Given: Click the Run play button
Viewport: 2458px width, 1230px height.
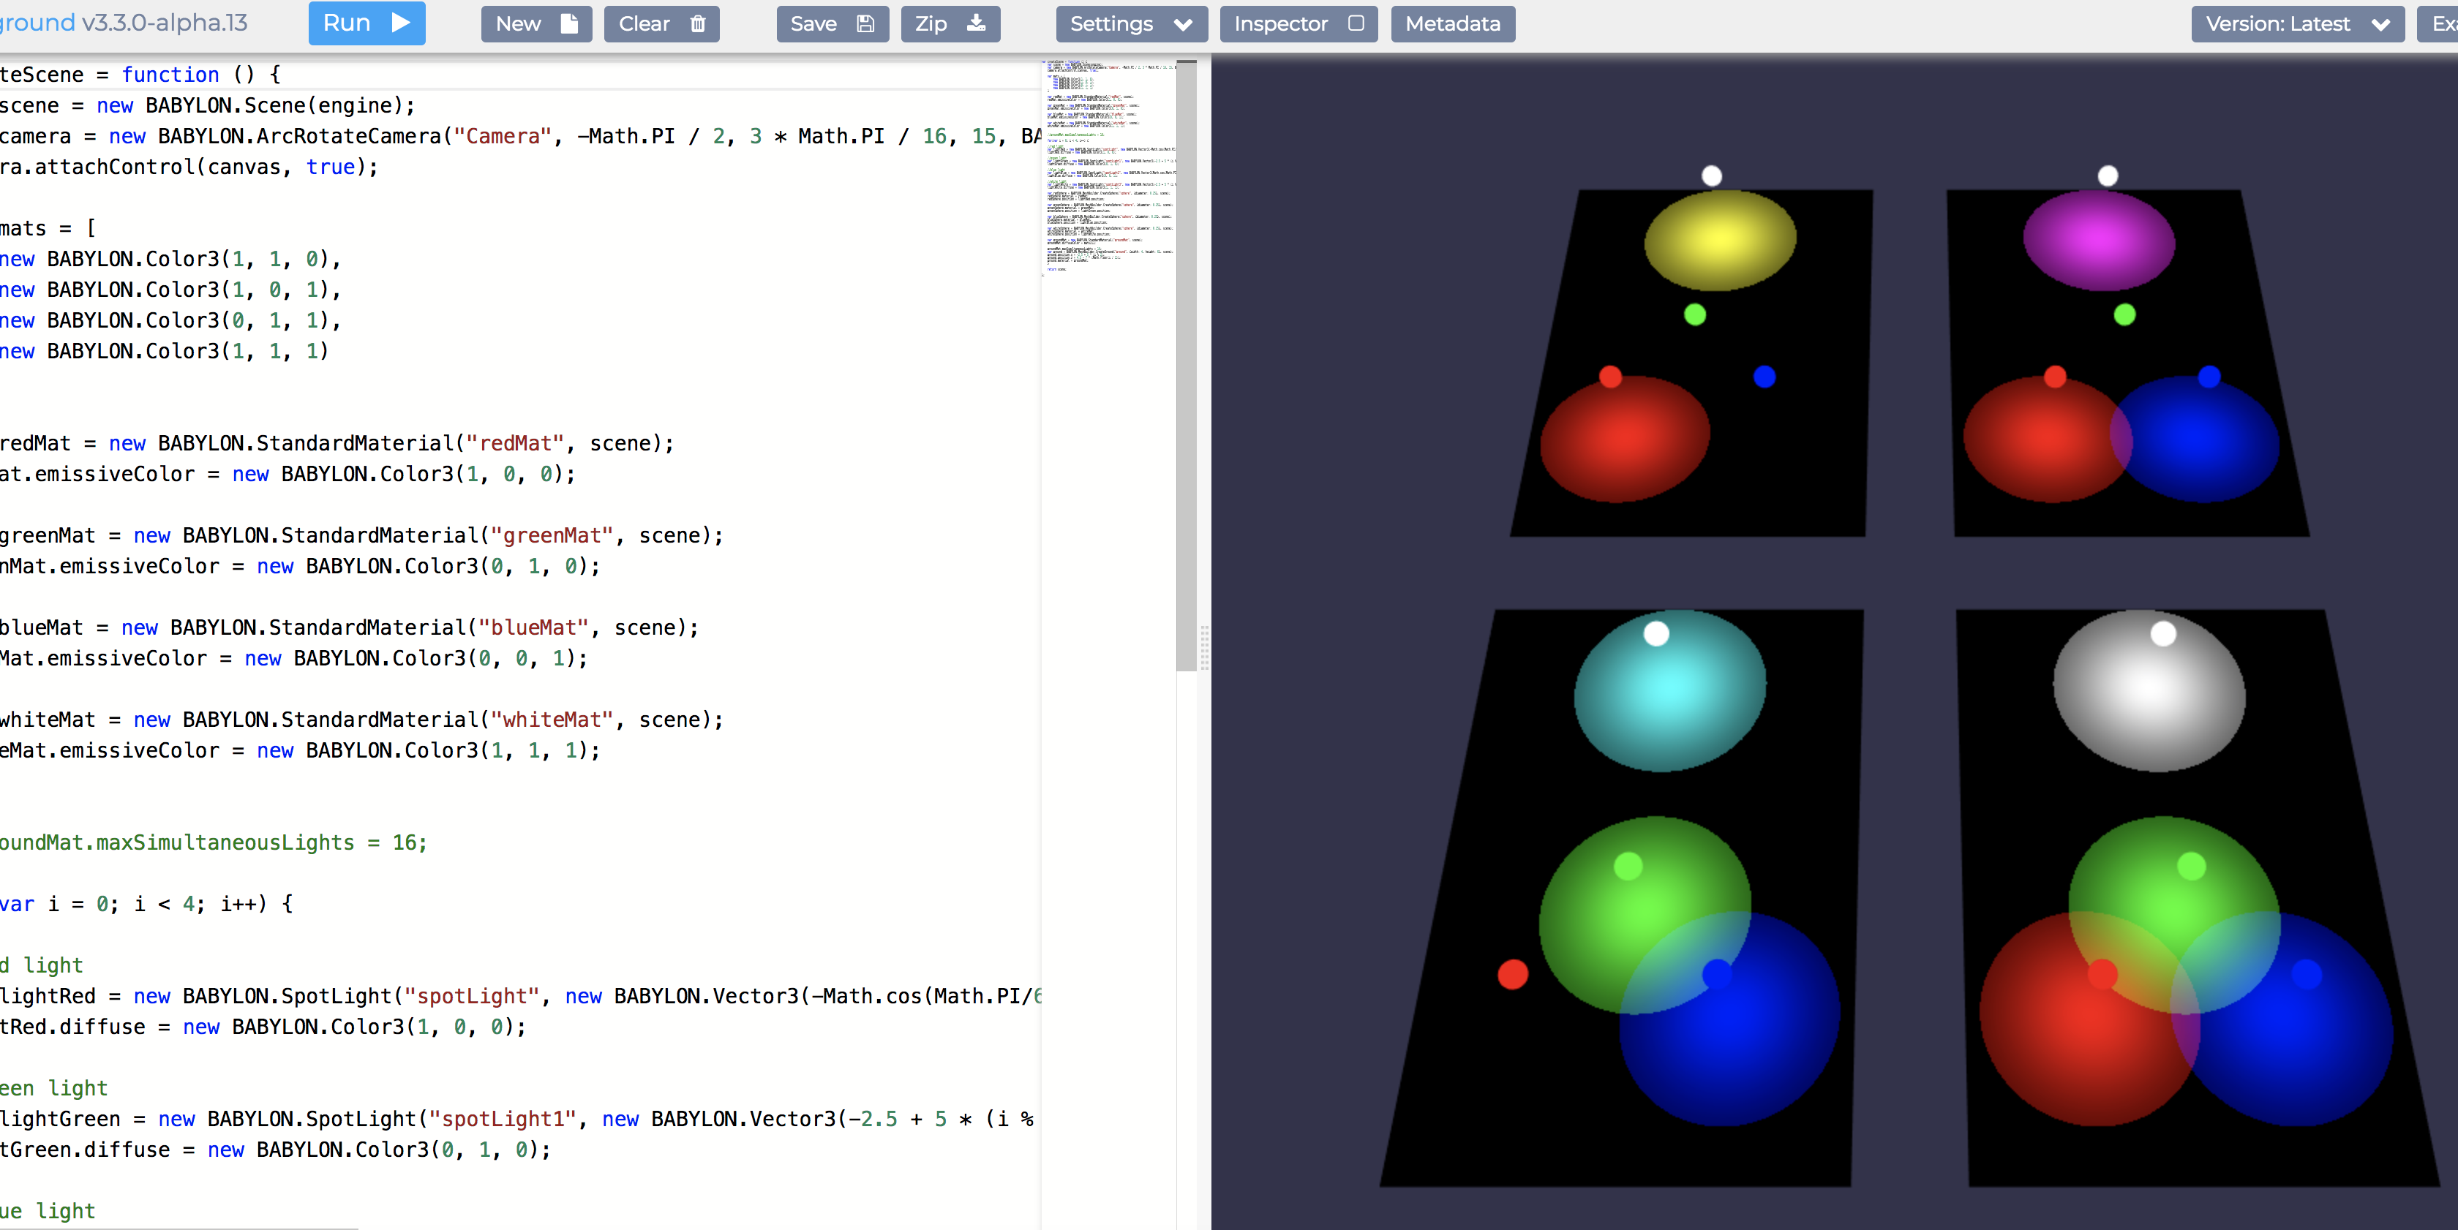Looking at the screenshot, I should coord(367,23).
